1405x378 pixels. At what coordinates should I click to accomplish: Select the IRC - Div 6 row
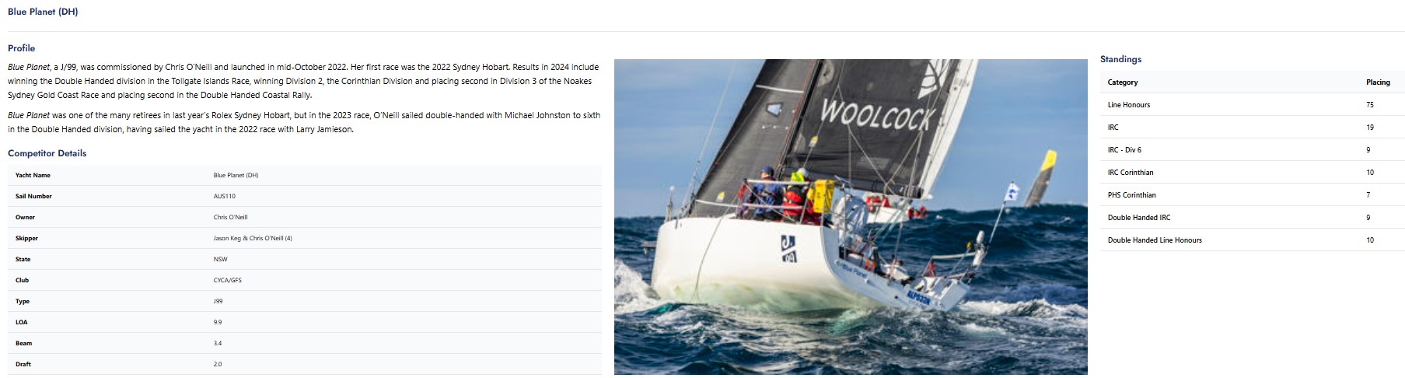(1252, 149)
